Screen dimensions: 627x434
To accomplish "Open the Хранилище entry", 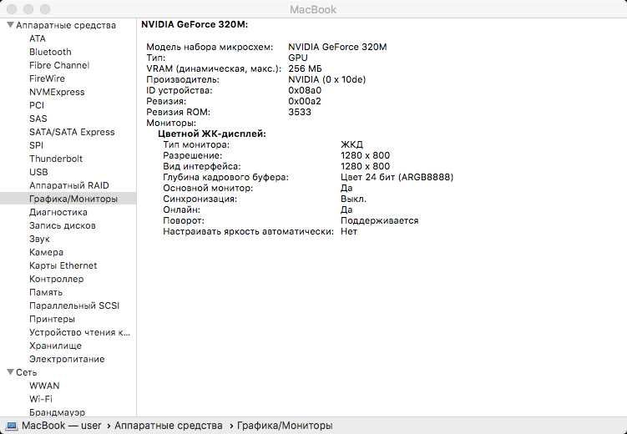I will point(55,346).
